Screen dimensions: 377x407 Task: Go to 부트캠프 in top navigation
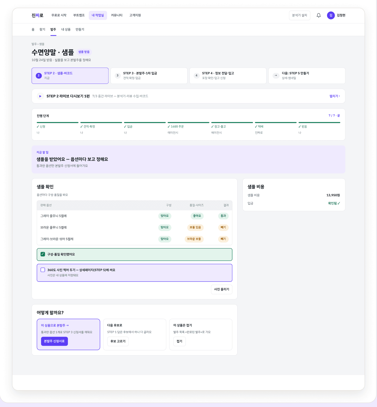[x=79, y=15]
